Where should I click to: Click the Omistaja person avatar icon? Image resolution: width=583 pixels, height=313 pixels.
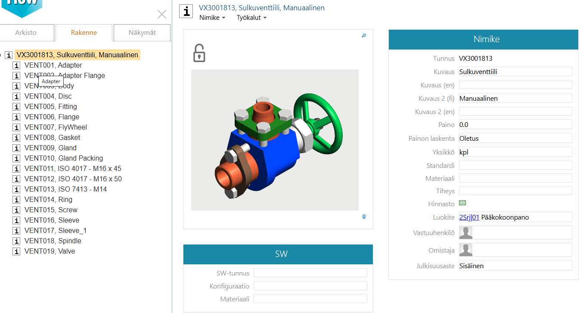tap(466, 250)
